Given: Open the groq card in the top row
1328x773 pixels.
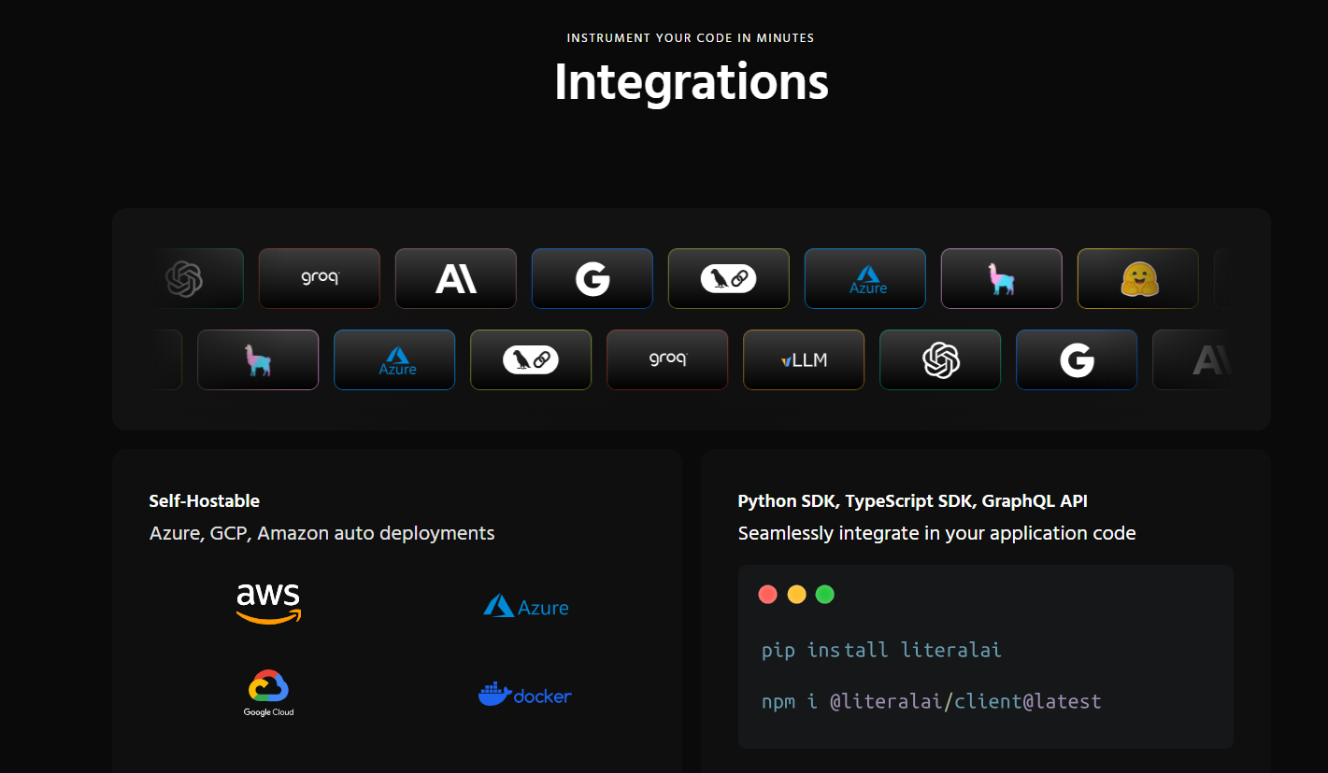Looking at the screenshot, I should [x=320, y=278].
